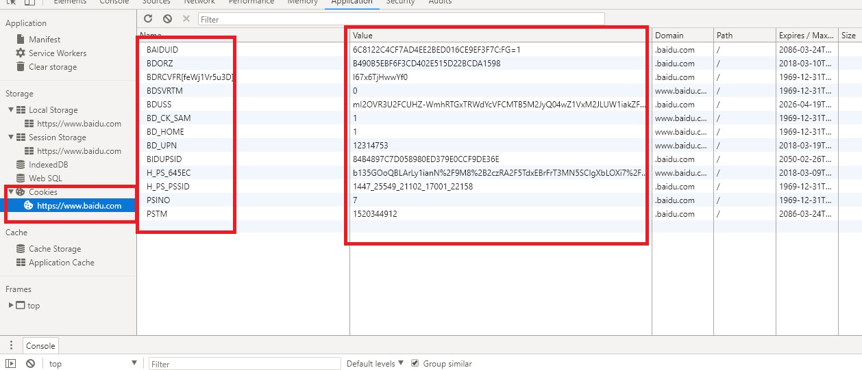Viewport: 862px width, 370px height.
Task: Select the PSTM cookie row
Action: click(x=499, y=214)
